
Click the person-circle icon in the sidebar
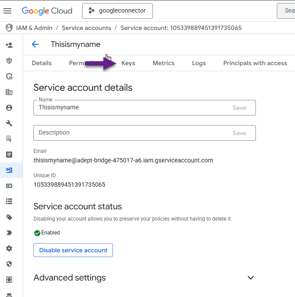click(9, 108)
